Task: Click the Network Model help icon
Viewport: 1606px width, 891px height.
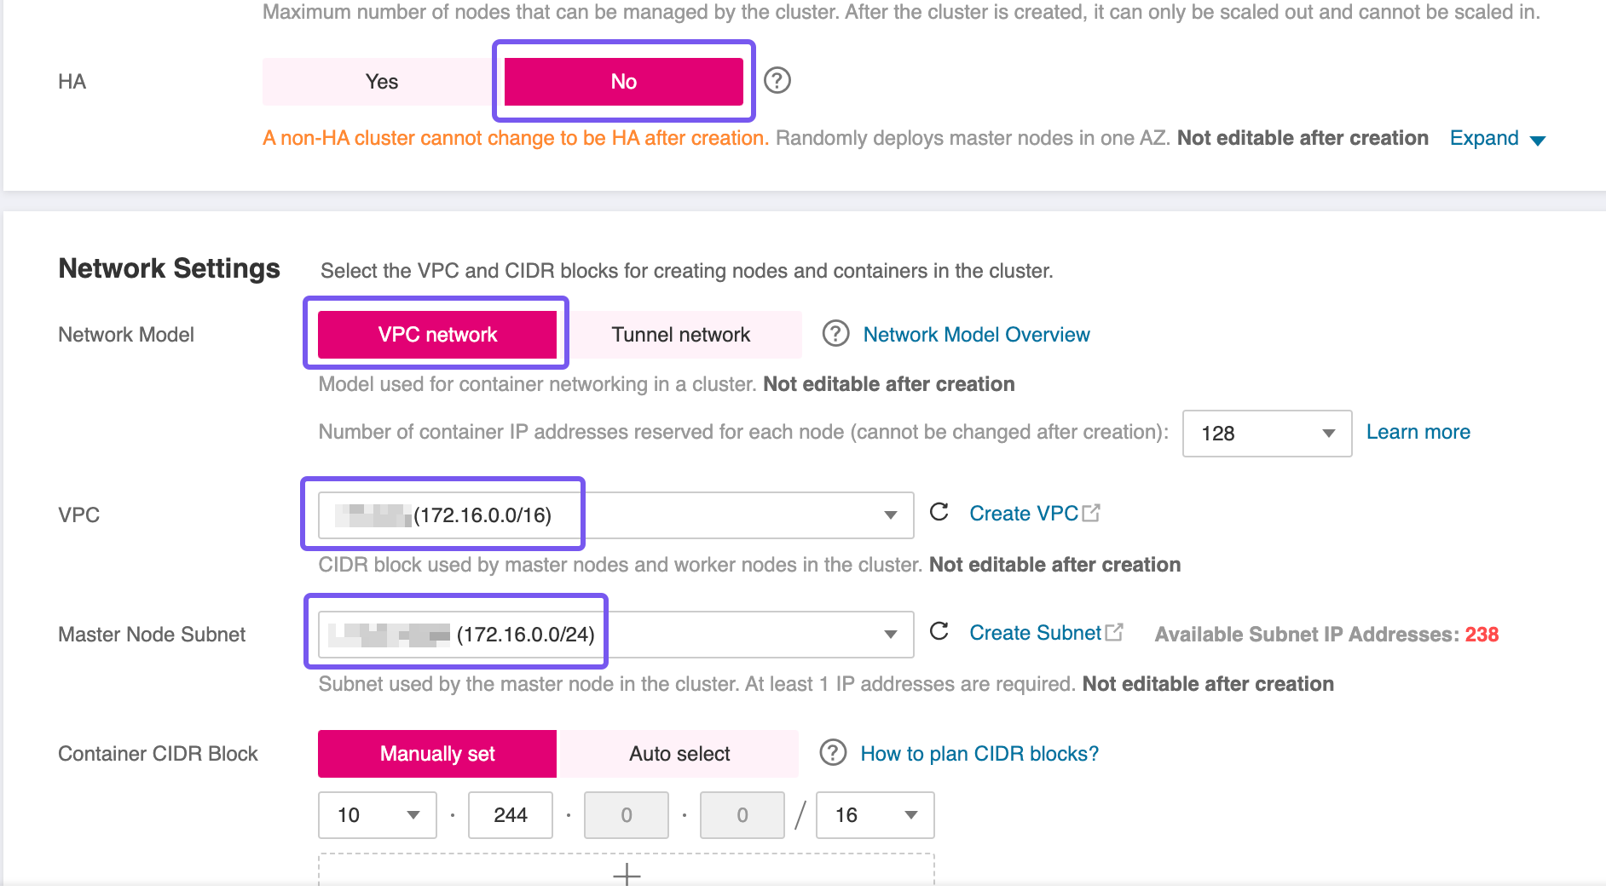Action: [835, 334]
